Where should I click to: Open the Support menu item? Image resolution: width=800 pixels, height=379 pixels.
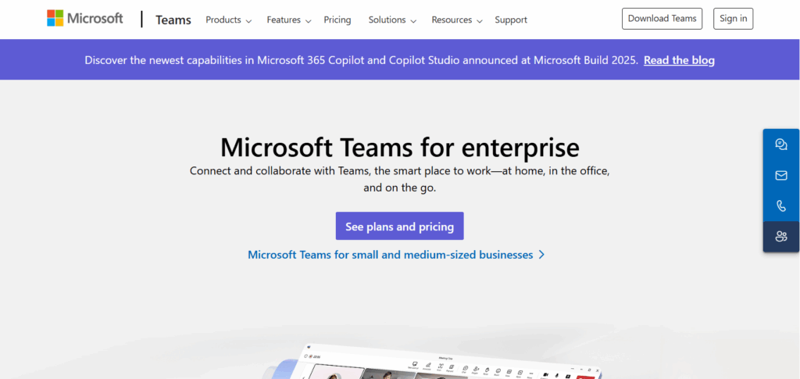click(511, 20)
